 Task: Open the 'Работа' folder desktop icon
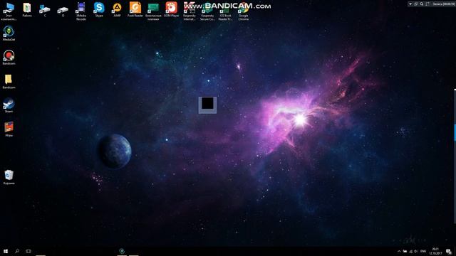(x=27, y=10)
